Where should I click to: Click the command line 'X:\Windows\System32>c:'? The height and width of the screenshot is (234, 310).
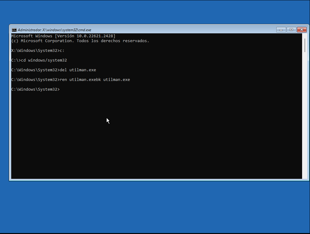point(38,50)
